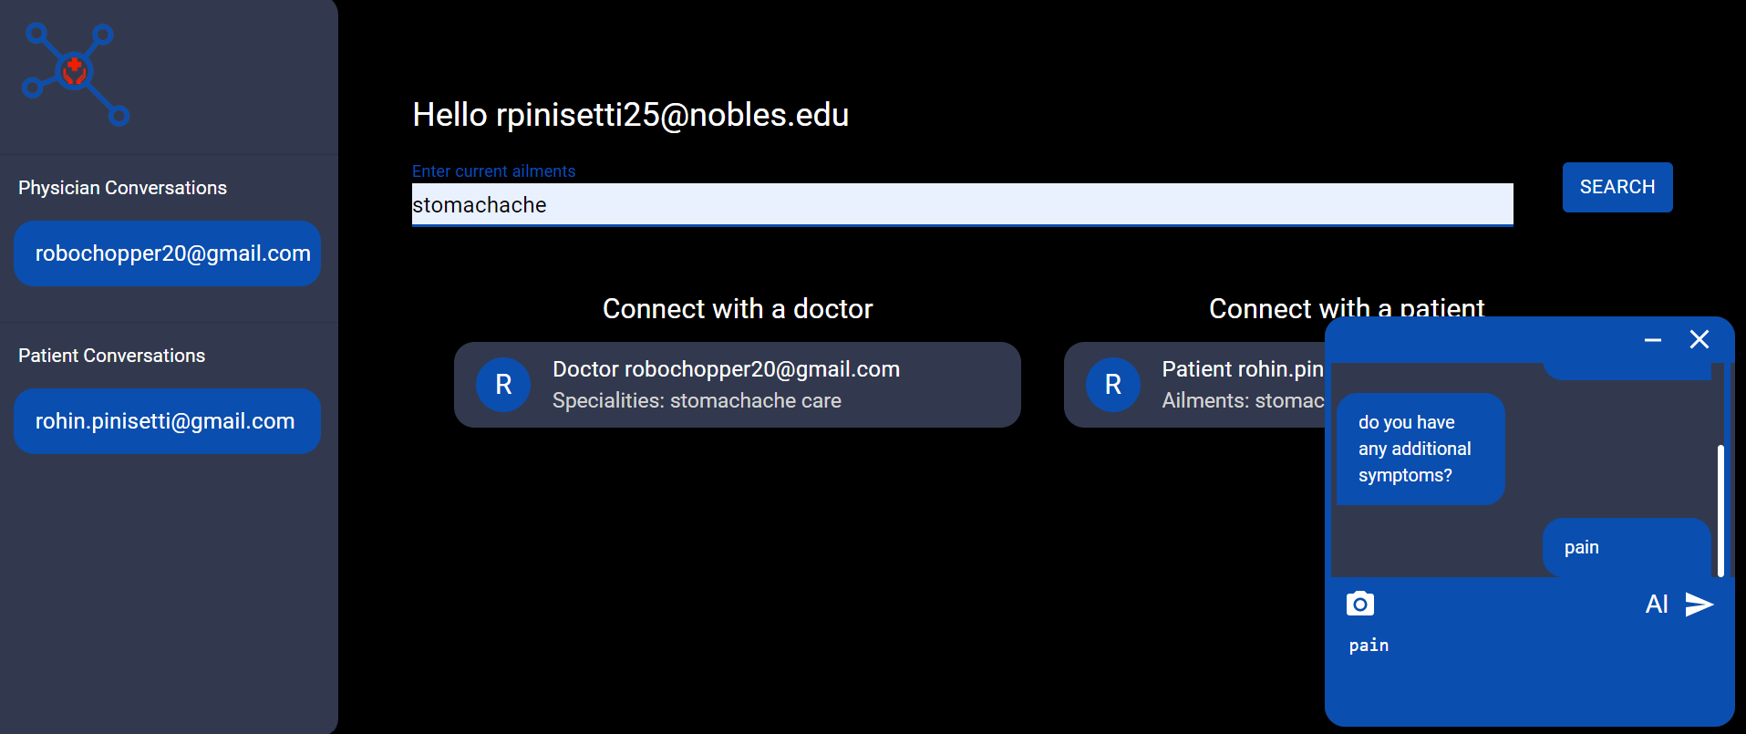The height and width of the screenshot is (734, 1746).
Task: Click the AI assist button in chat
Action: [1656, 604]
